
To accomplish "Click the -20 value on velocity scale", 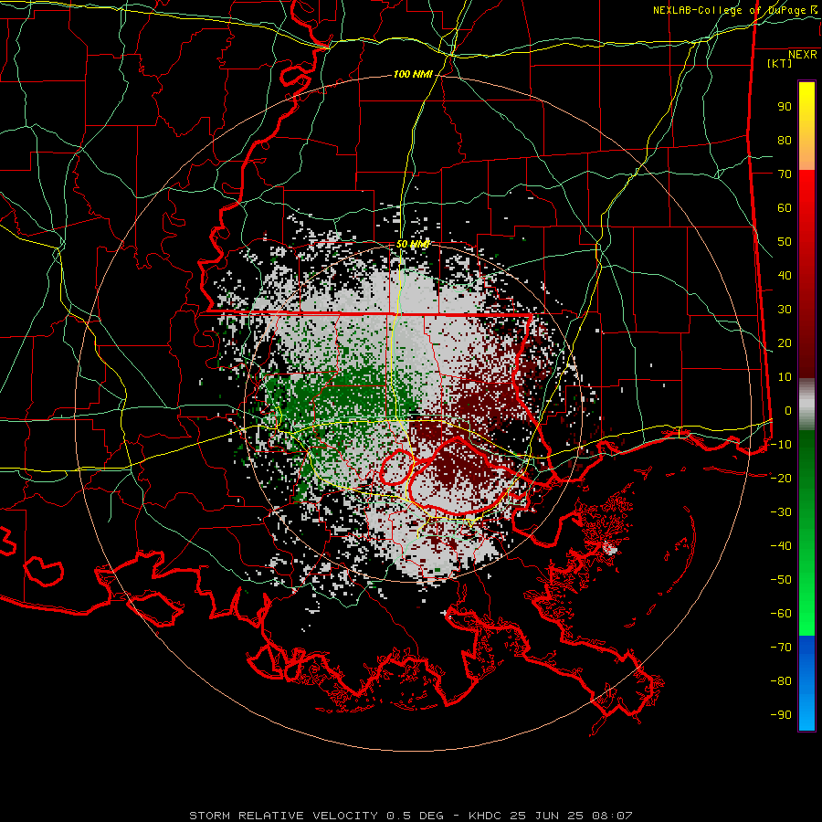I will pyautogui.click(x=781, y=478).
